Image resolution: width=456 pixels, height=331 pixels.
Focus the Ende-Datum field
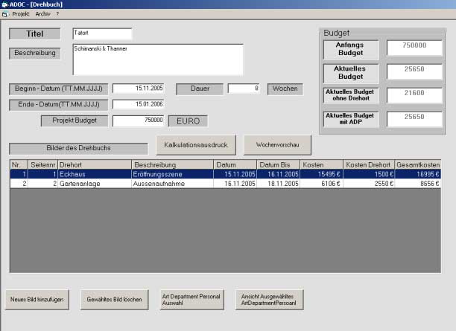(x=138, y=105)
